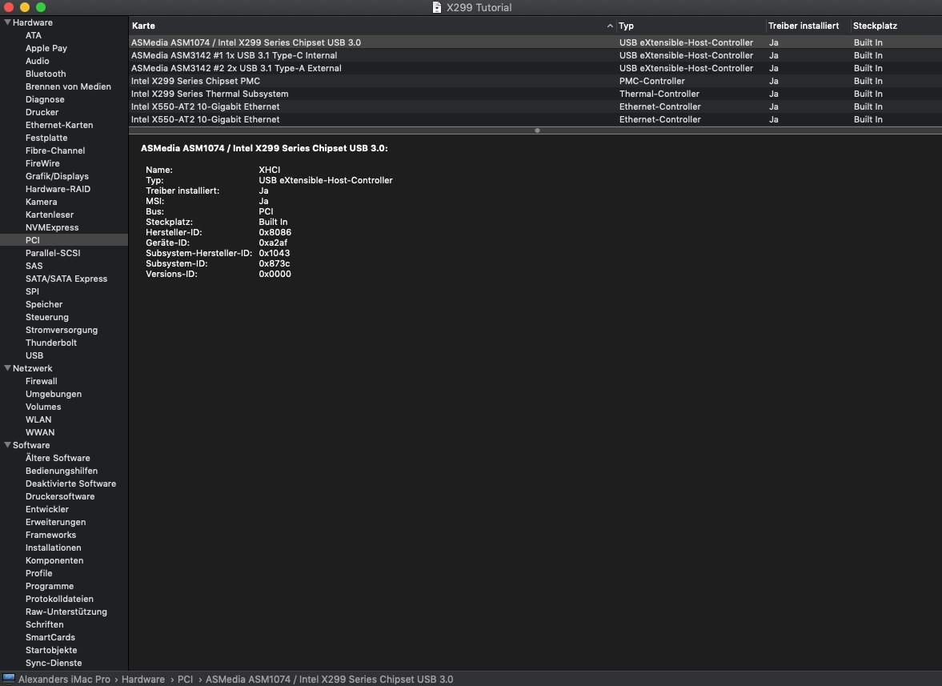Click PCI in the path bar
This screenshot has height=686, width=942.
point(185,680)
